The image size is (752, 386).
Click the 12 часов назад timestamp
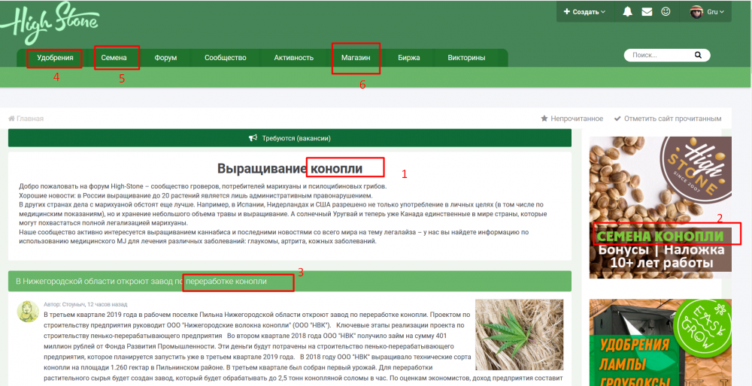coord(108,304)
